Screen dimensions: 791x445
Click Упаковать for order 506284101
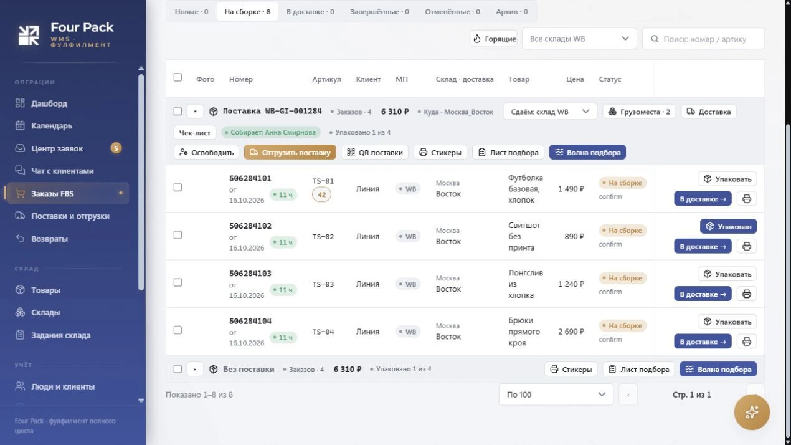pos(727,179)
